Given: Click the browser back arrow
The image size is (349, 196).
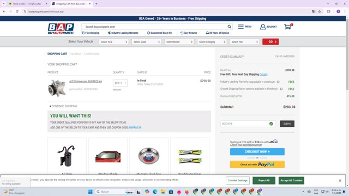Looking at the screenshot, I should coord(4,11).
